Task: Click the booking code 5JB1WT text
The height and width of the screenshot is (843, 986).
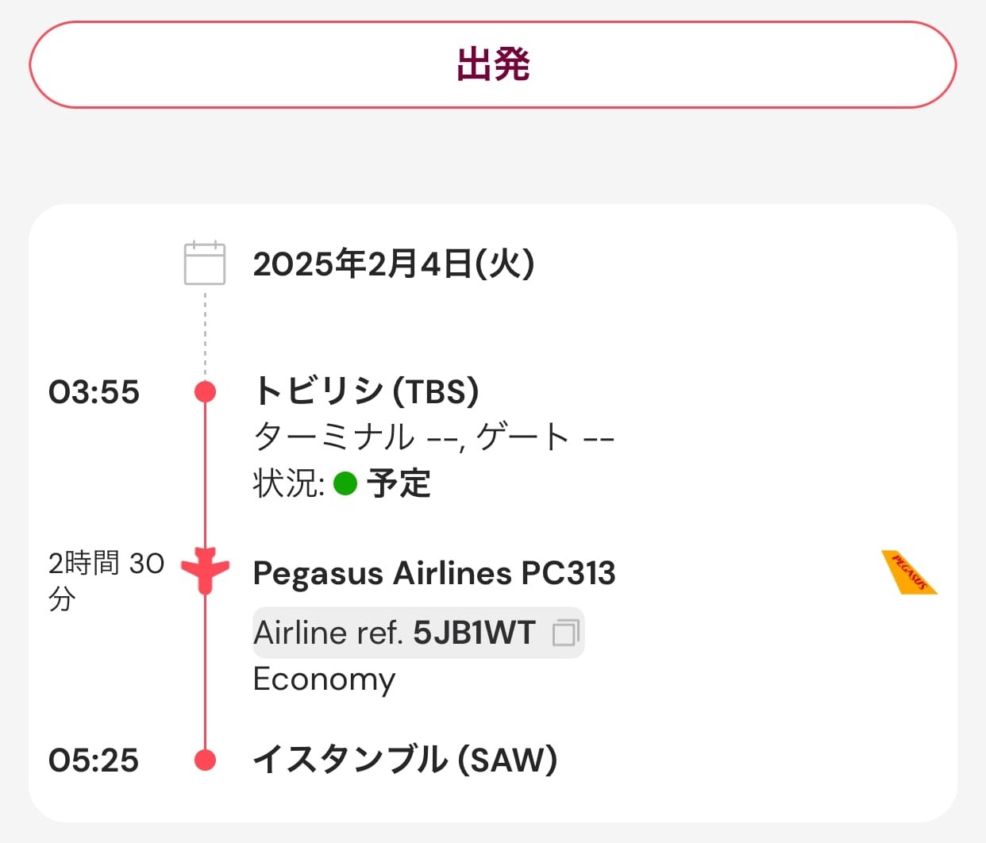Action: pos(475,633)
